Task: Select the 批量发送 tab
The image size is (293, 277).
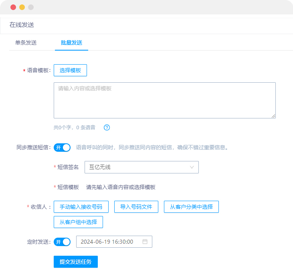Action: point(71,43)
